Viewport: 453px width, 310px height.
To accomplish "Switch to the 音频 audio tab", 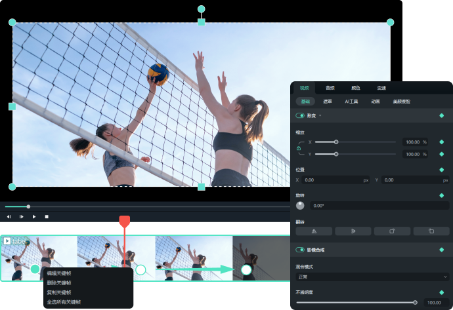I will [x=330, y=88].
